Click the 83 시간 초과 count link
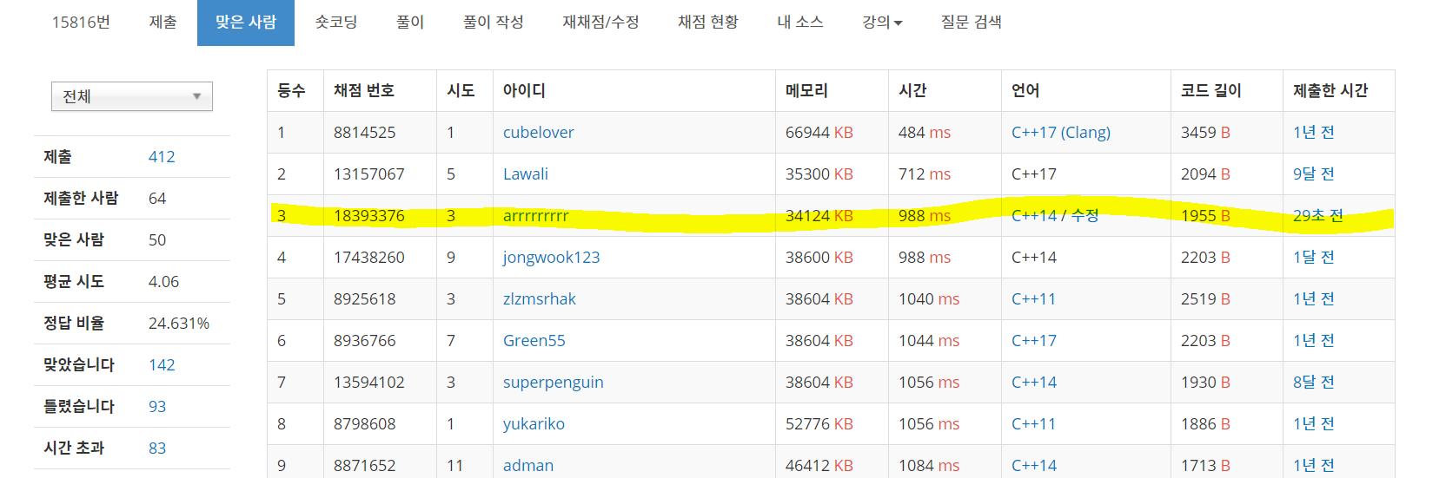The width and height of the screenshot is (1446, 478). 157,449
